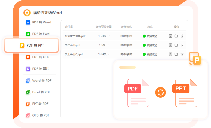Image resolution: width=211 pixels, height=128 pixels.
Task: Choose the PDF 转 PPT option
Action: coord(32,45)
